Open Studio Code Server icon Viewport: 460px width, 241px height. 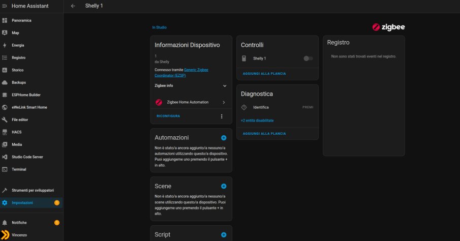coord(5,157)
